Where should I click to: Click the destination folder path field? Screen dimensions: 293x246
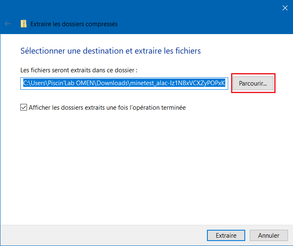coord(124,83)
